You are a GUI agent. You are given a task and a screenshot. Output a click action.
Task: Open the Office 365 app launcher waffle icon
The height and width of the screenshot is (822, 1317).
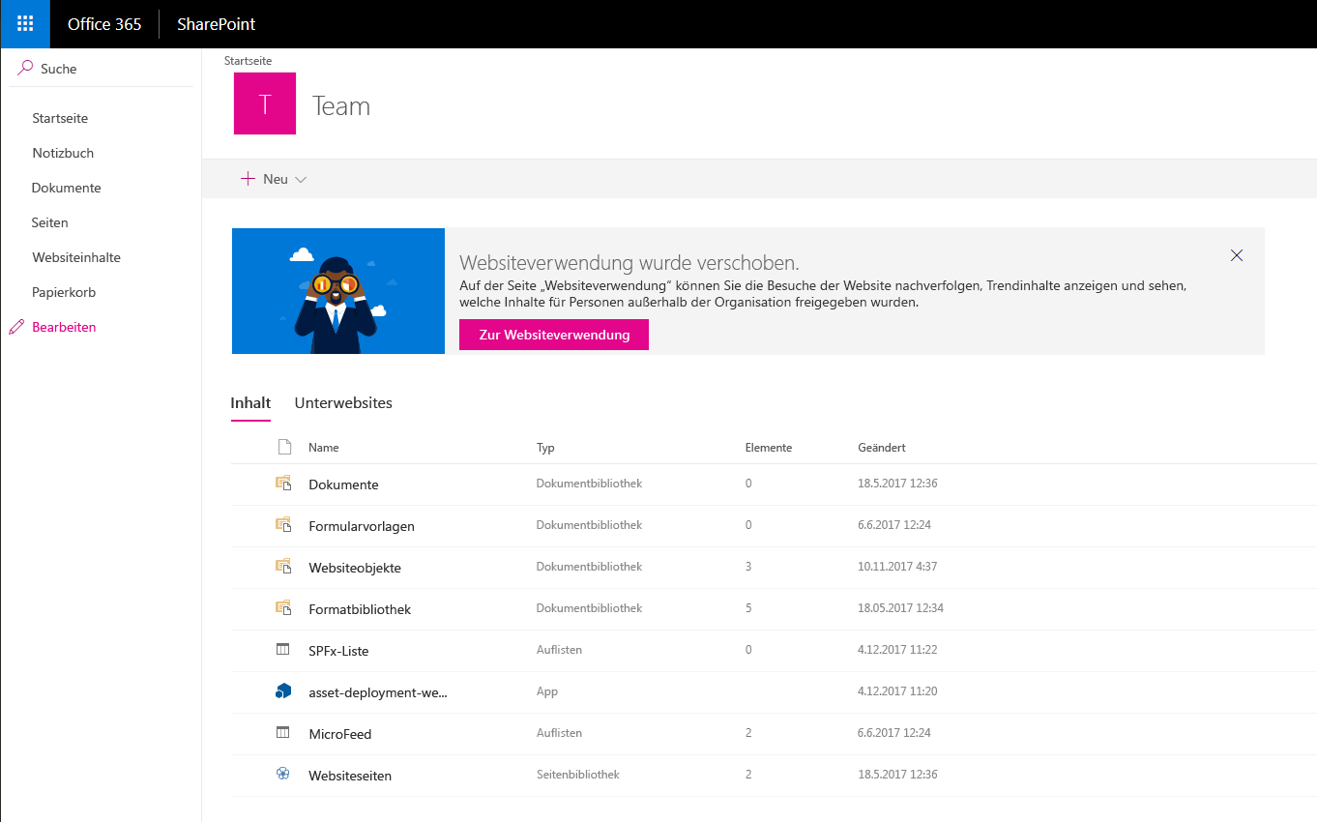click(x=22, y=23)
